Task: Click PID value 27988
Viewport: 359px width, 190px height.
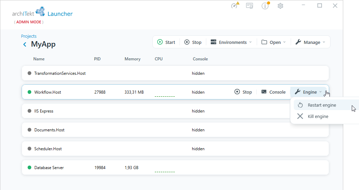Action: pos(100,92)
